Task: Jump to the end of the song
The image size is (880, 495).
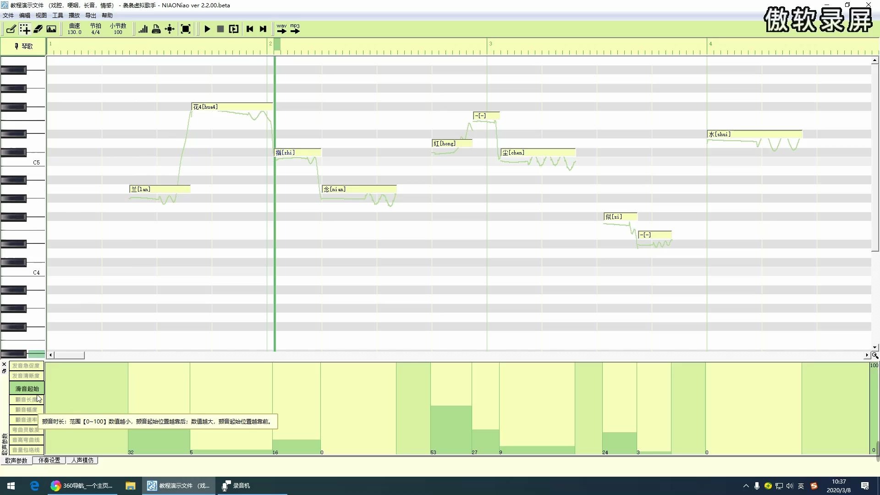Action: (263, 29)
